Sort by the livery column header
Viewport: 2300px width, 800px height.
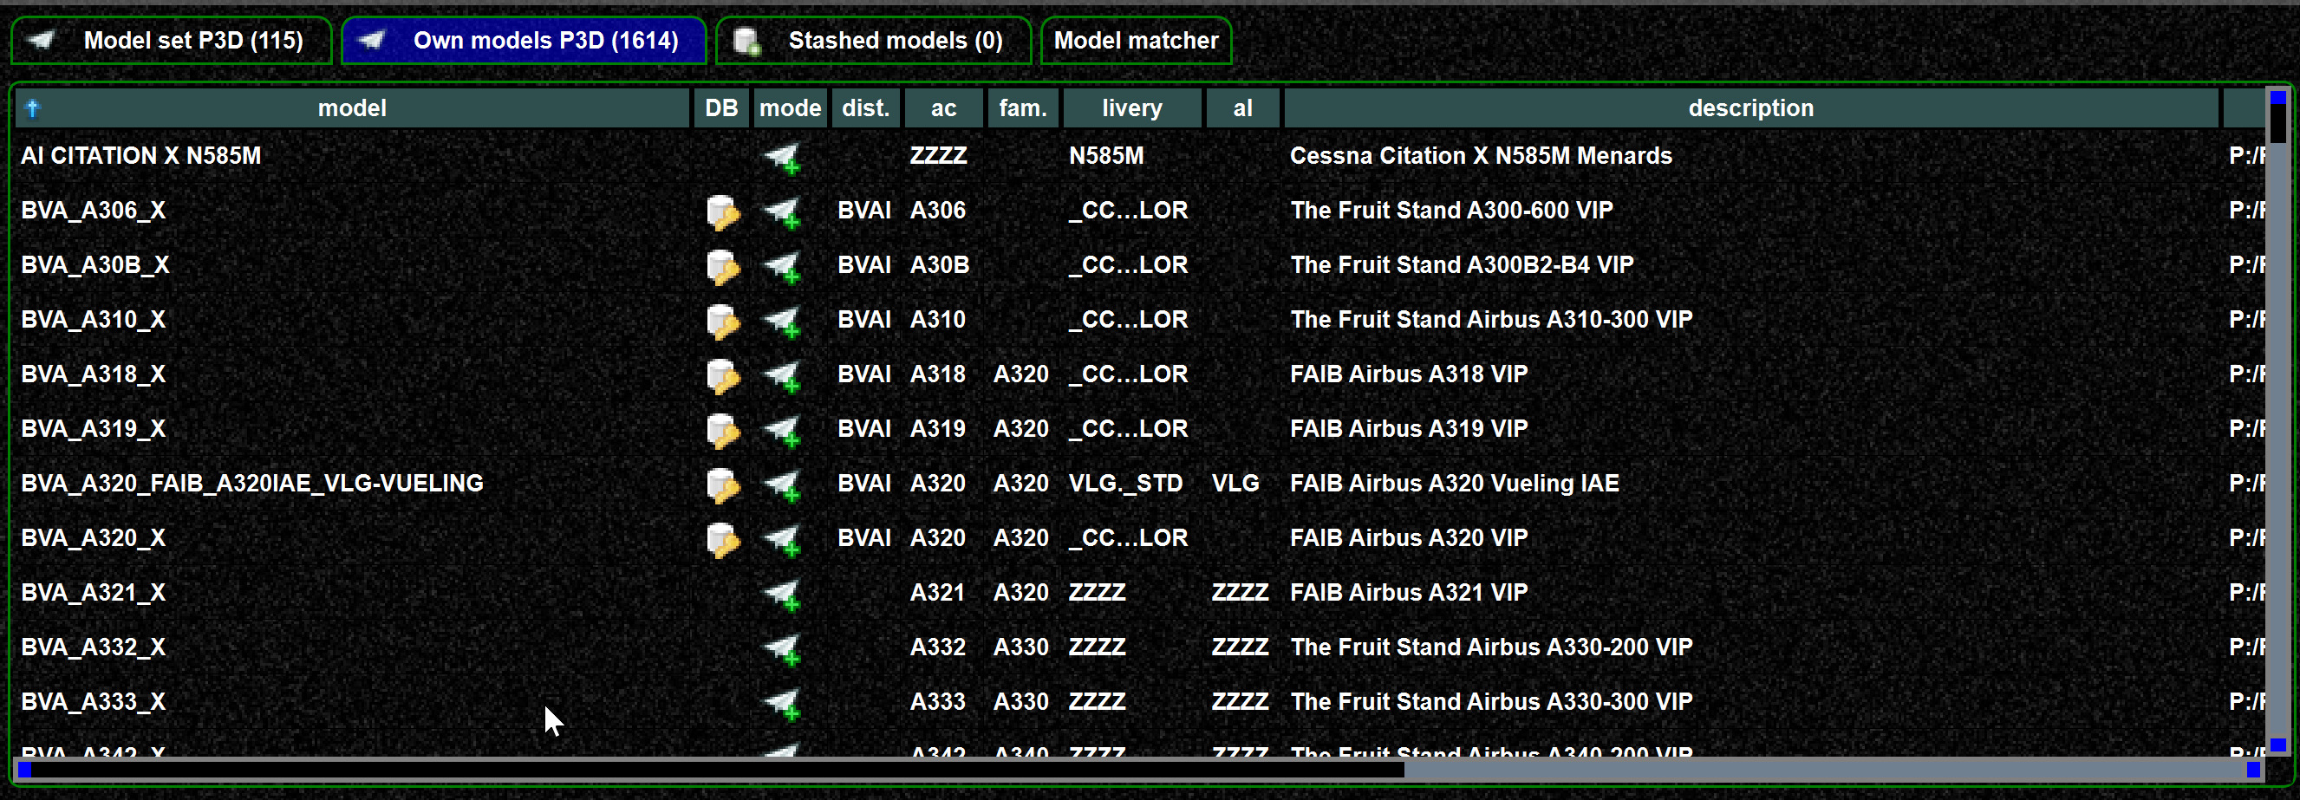click(1131, 108)
